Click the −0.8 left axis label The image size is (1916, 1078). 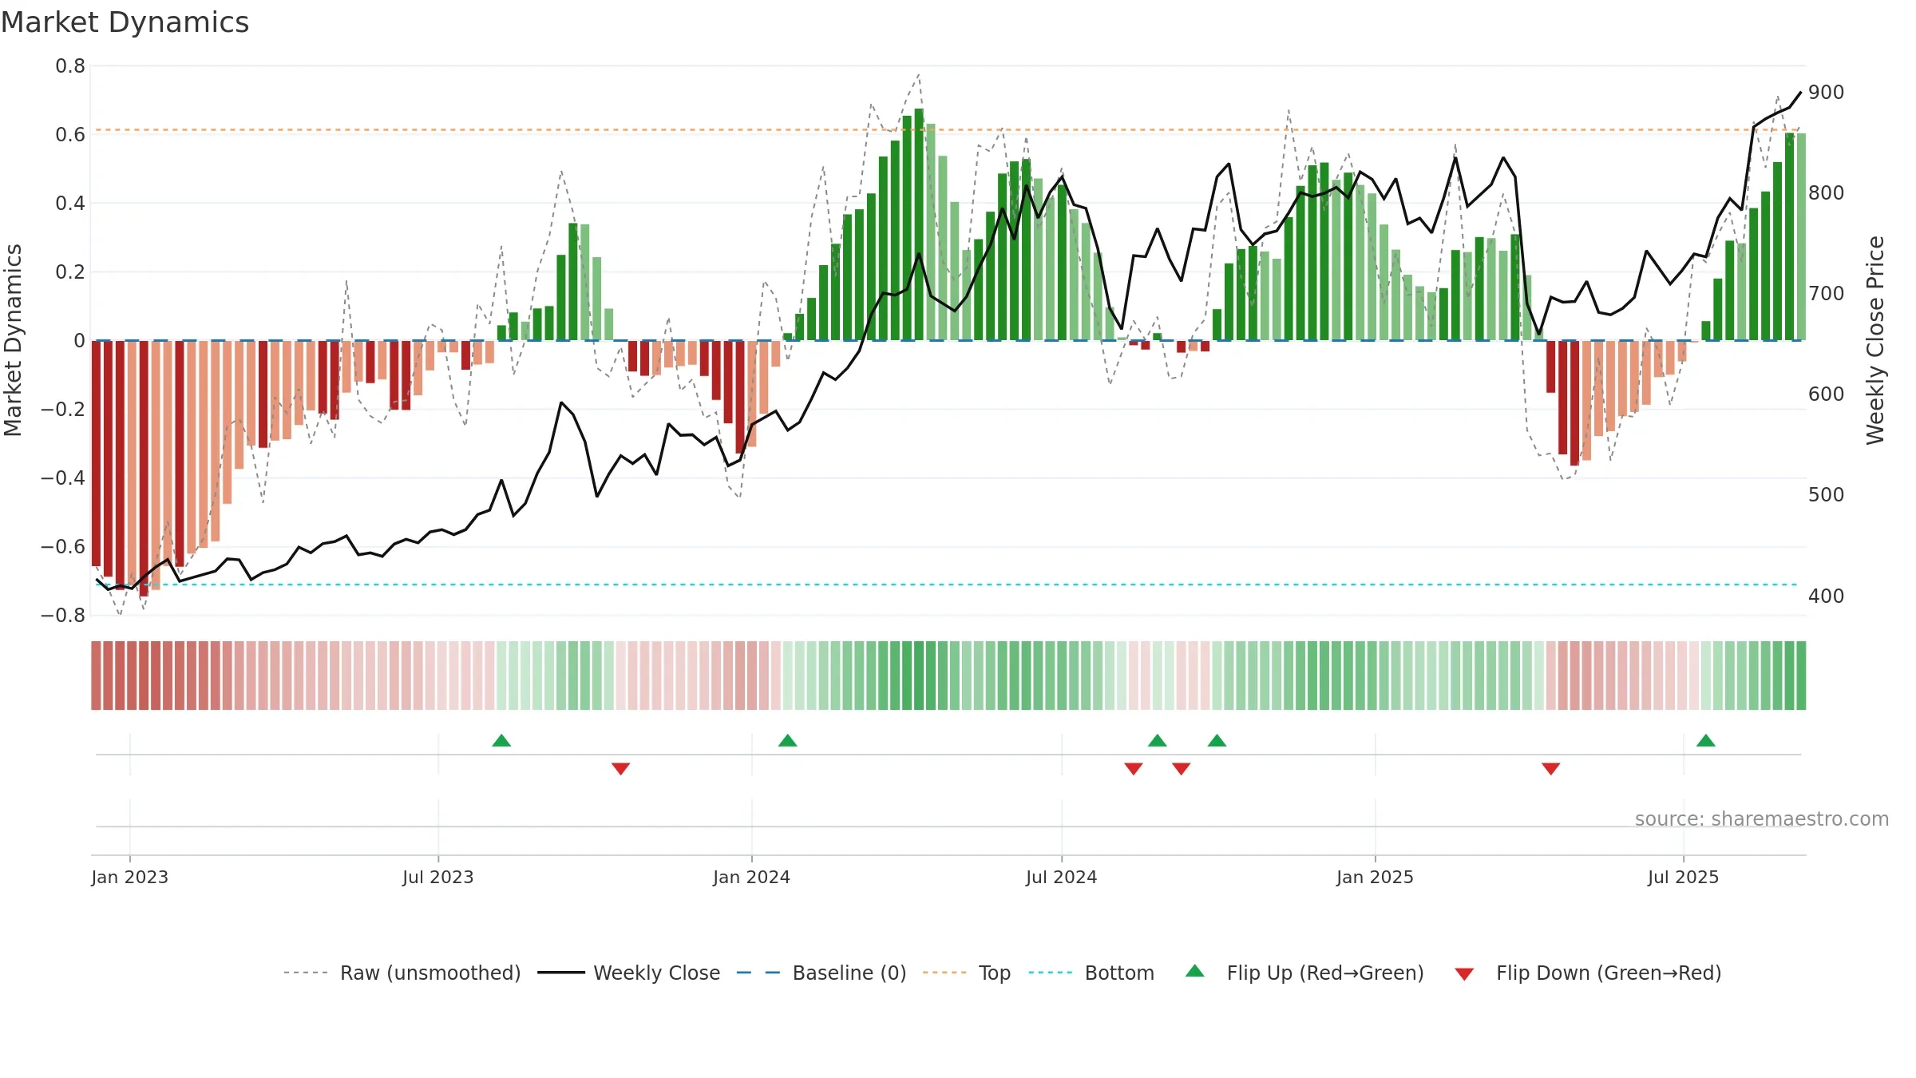pyautogui.click(x=63, y=616)
